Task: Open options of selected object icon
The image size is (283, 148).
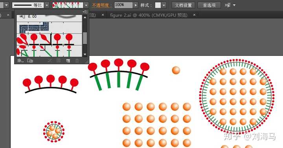Action: click(59, 61)
